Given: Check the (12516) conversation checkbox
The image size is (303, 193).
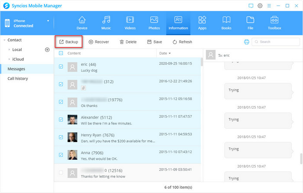Looking at the screenshot, I should [61, 173].
